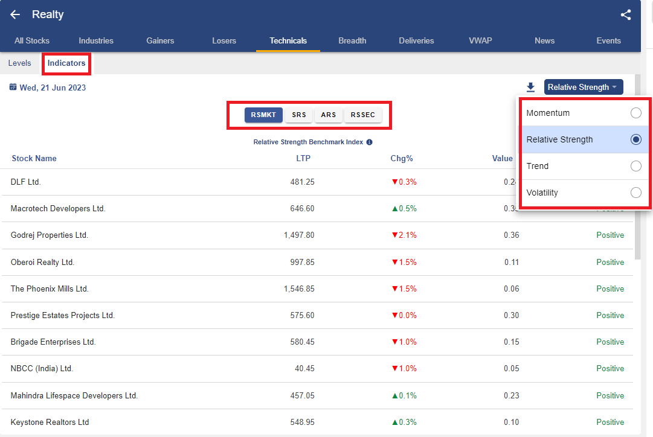Change the date Wed, 21 Jun 2023
The height and width of the screenshot is (437, 653).
point(53,88)
